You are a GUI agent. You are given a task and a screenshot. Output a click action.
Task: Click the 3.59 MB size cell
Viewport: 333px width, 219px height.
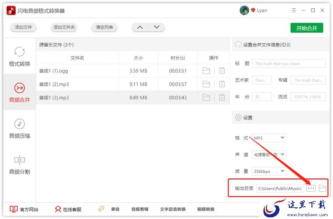click(x=138, y=71)
